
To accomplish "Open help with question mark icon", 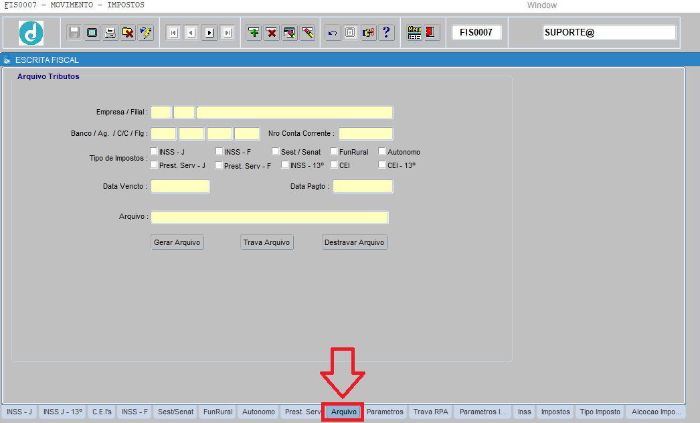I will click(386, 33).
